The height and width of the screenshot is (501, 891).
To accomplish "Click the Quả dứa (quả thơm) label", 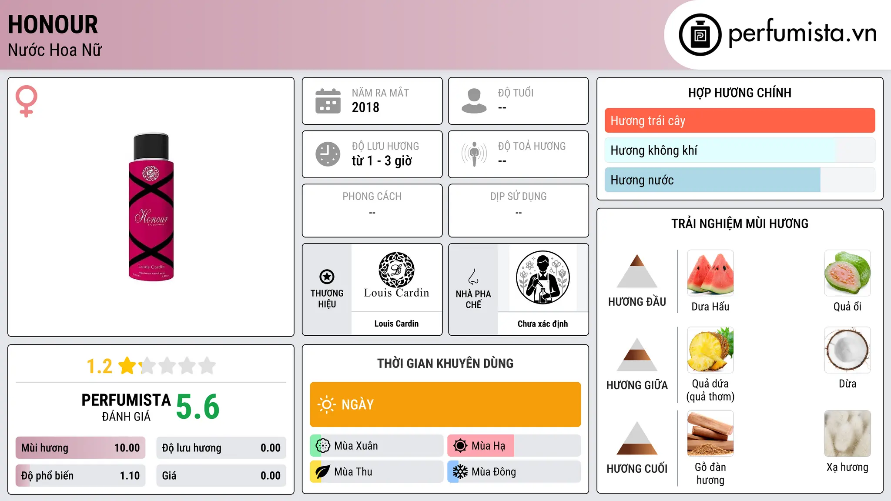I will point(710,390).
